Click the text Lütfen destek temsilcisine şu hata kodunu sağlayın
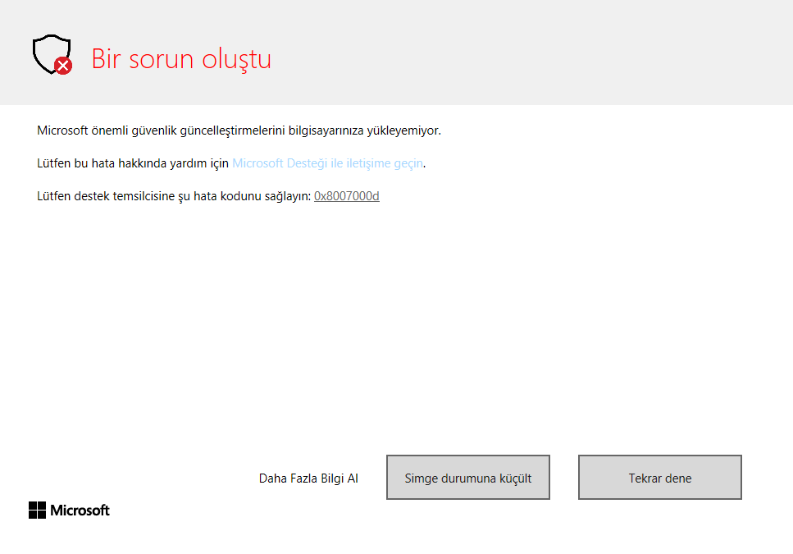Viewport: 793px width, 554px height. (x=174, y=196)
